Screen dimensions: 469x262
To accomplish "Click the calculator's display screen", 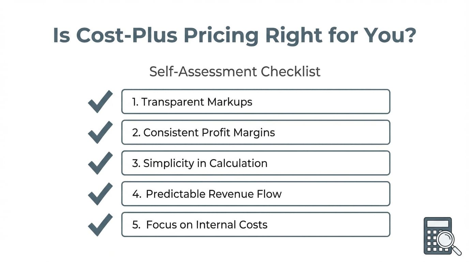I will 438,224.
